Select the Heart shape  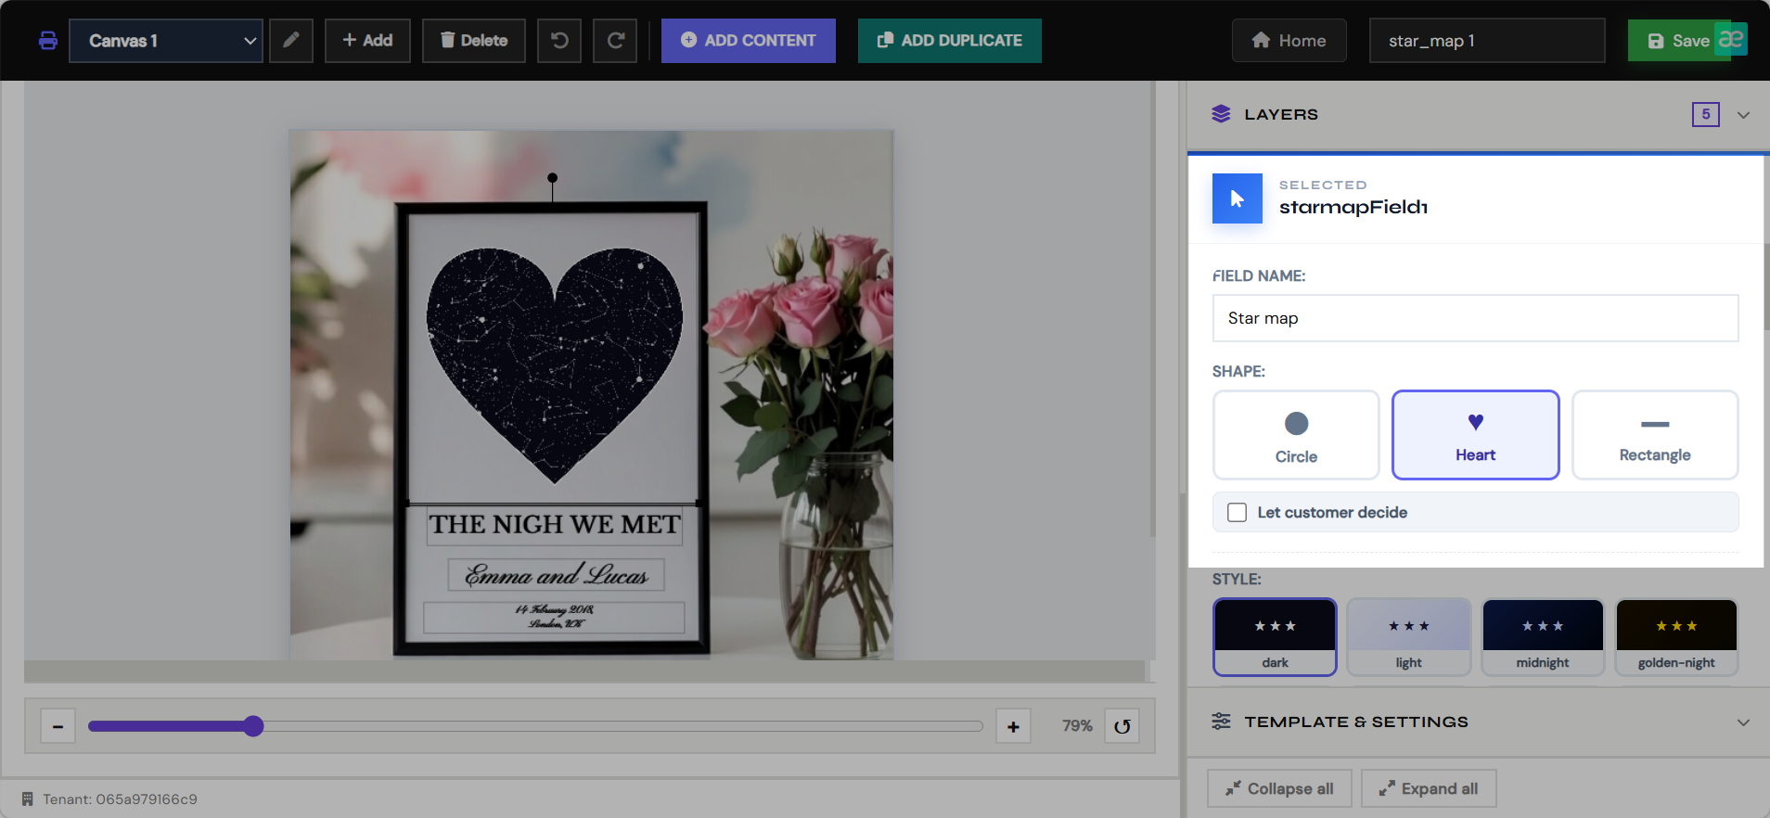(x=1476, y=435)
